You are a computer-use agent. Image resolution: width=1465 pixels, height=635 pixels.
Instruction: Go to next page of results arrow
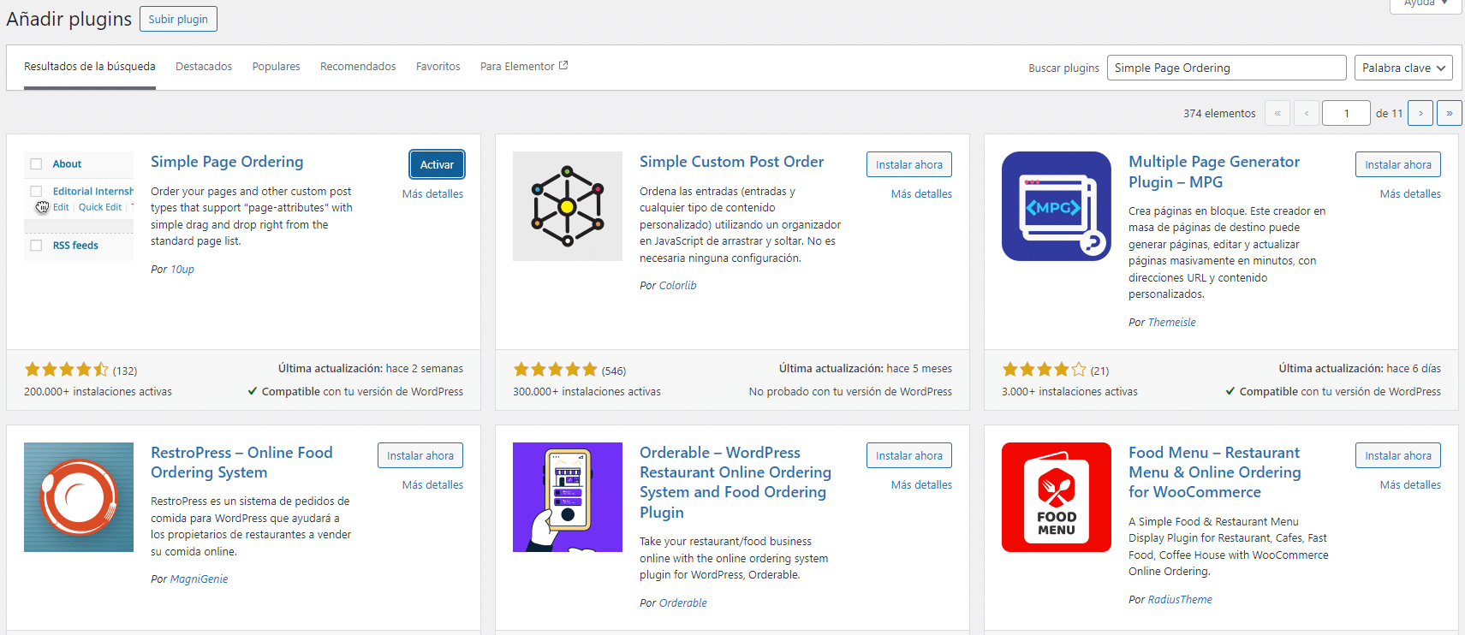pyautogui.click(x=1420, y=113)
